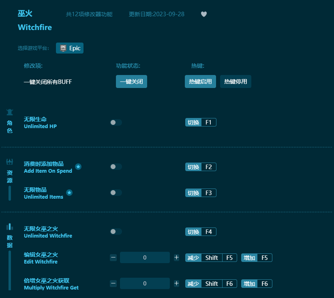
Task: Click plus to increase Edit Witchfire value
Action: point(177,257)
